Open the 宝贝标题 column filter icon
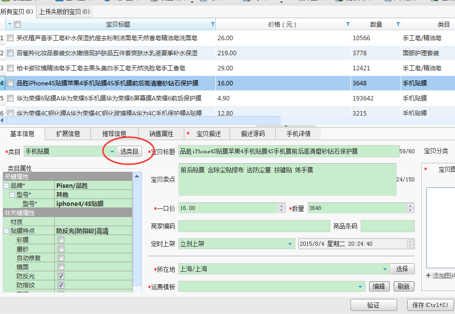The width and height of the screenshot is (455, 314). tap(213, 24)
